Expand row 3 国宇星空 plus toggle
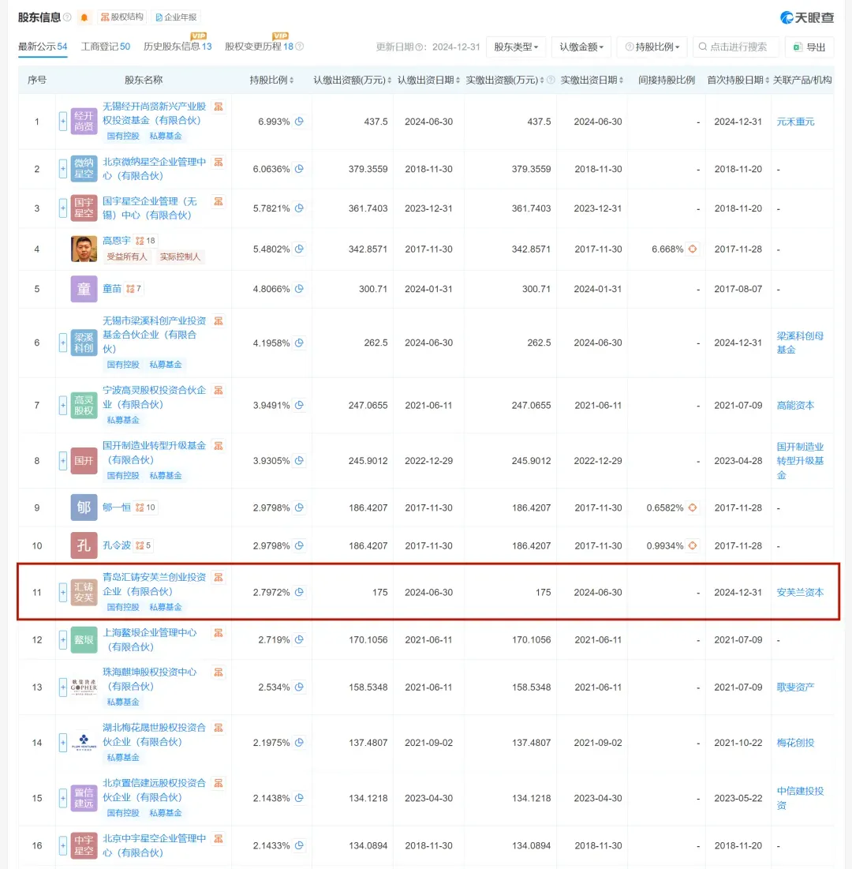The image size is (852, 869). click(x=63, y=208)
